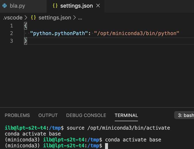Click line number 1 in the gutter
This screenshot has width=194, height=149.
pyautogui.click(x=11, y=26)
